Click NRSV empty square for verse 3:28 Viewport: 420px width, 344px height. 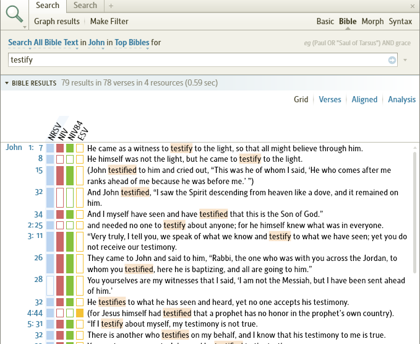coord(50,286)
